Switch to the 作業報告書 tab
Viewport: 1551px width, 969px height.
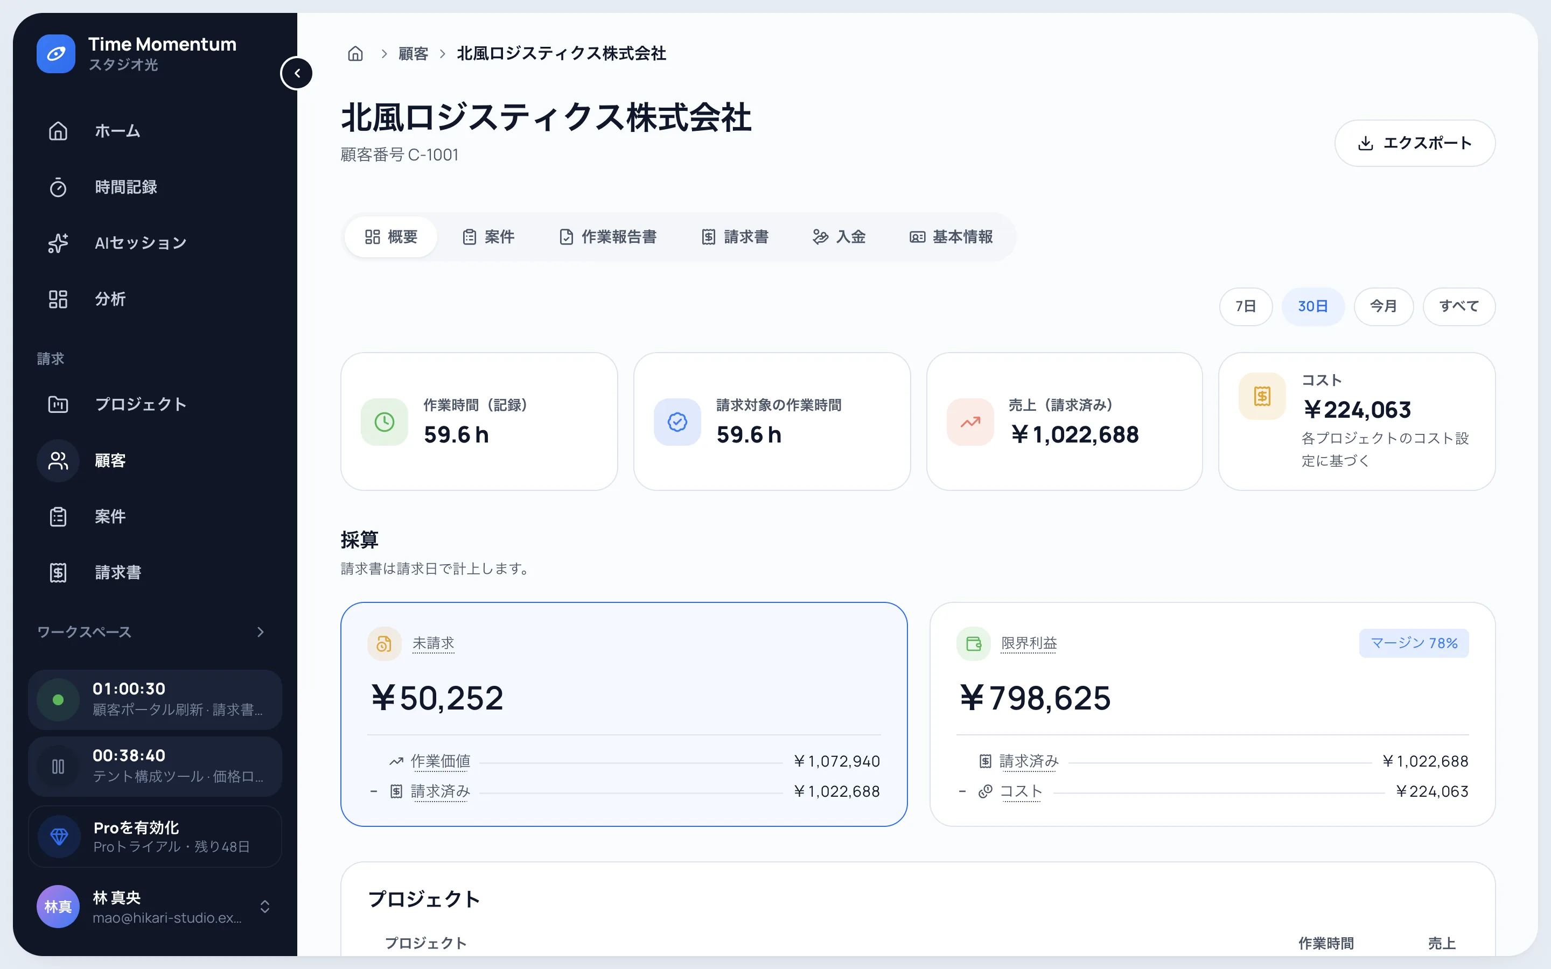coord(607,237)
